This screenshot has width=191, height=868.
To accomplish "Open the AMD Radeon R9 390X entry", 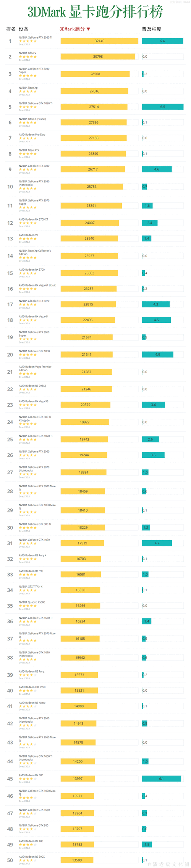I will [32, 857].
